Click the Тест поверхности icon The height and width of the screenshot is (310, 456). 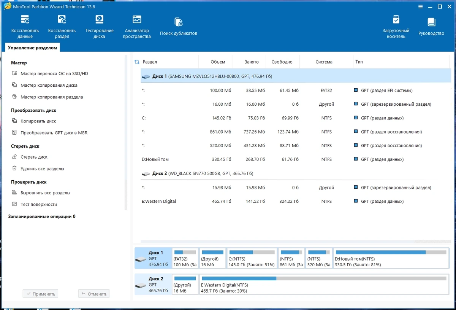pyautogui.click(x=14, y=204)
